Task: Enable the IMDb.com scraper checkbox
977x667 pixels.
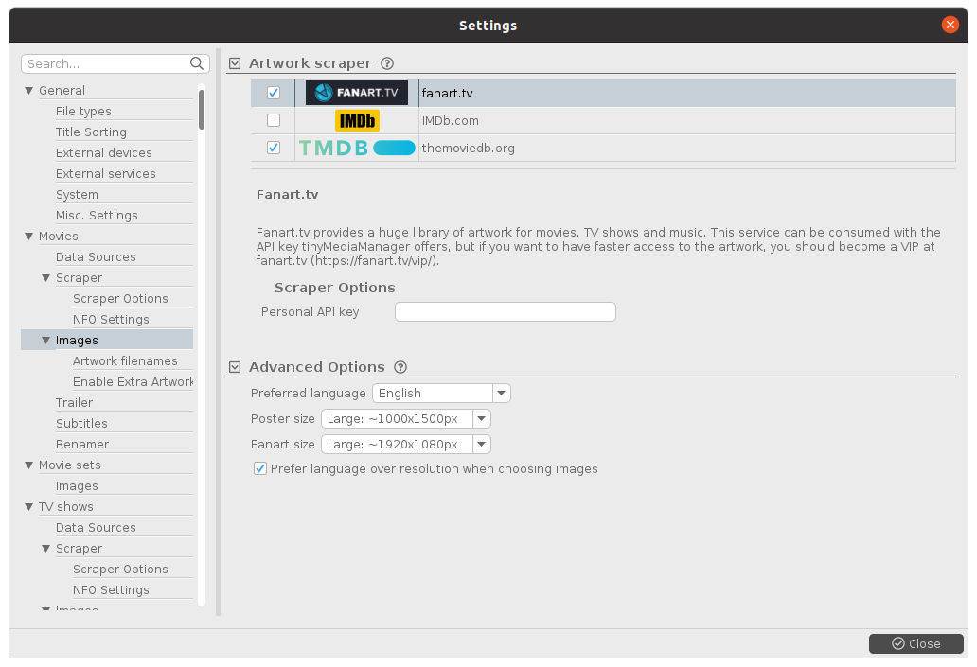Action: (x=274, y=121)
